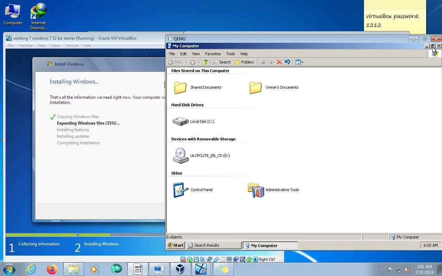Launch Firefox from taskbar

point(52,269)
